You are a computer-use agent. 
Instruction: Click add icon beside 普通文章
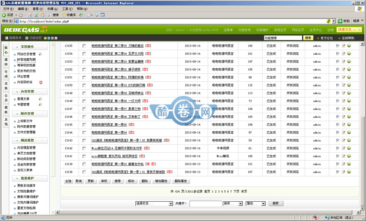pyautogui.click(x=40, y=99)
